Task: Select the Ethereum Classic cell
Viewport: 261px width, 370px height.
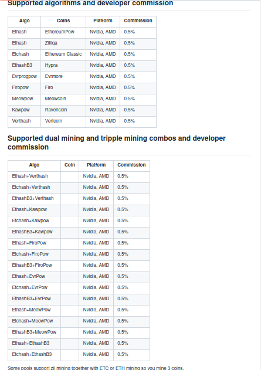Action: coord(63,54)
